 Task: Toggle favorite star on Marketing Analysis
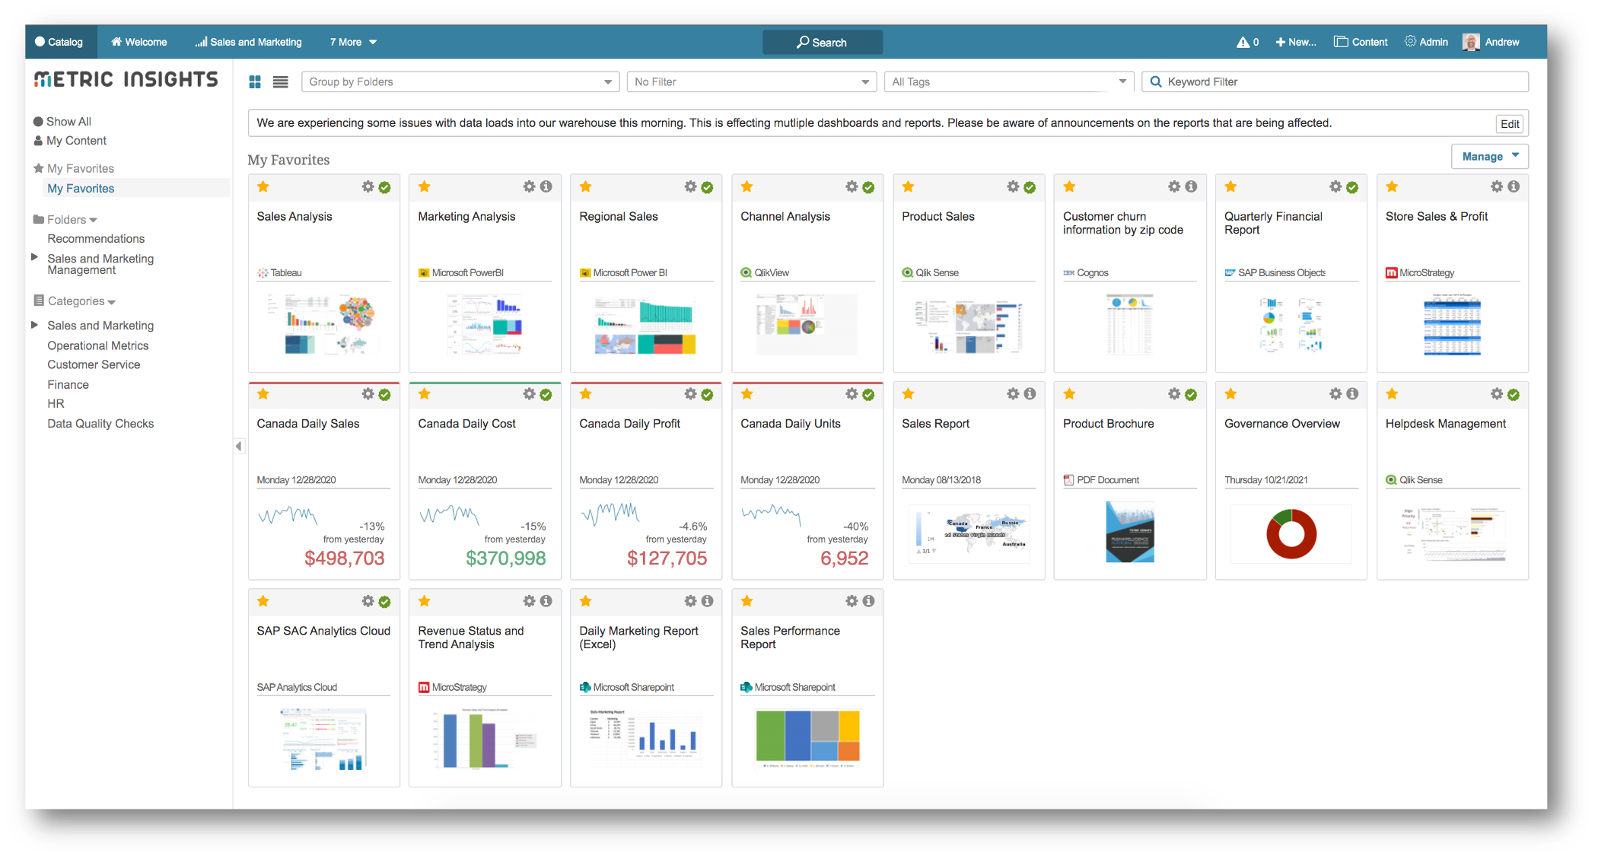(425, 187)
